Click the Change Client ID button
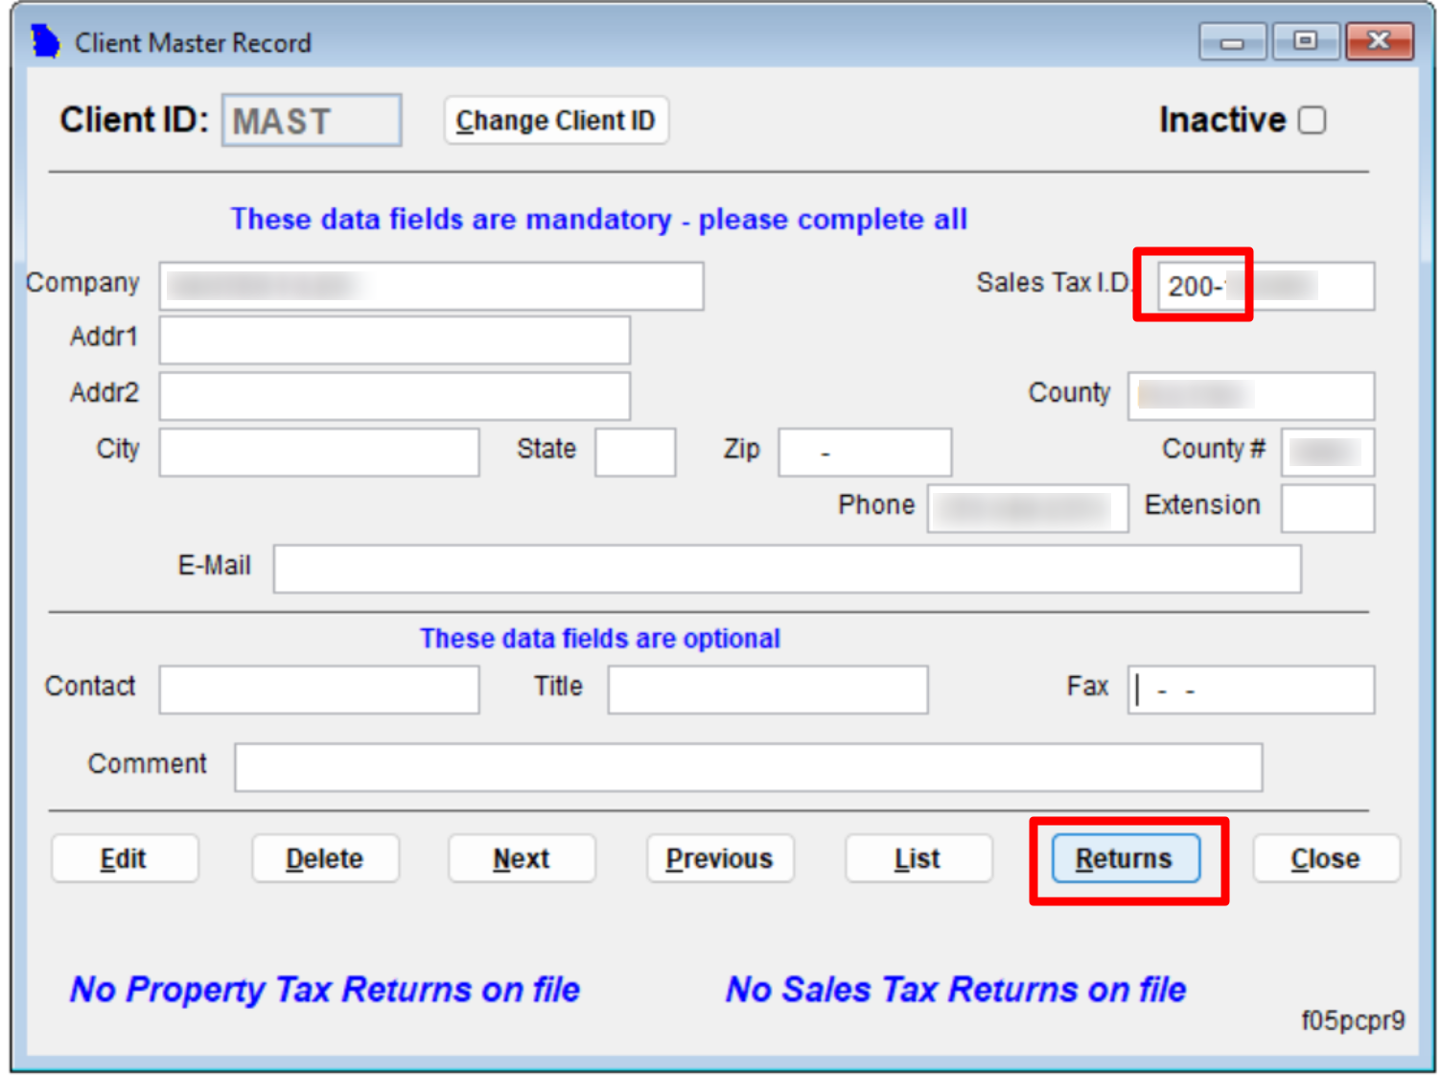 coord(556,121)
